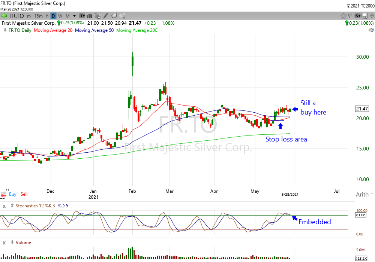The width and height of the screenshot is (375, 262).
Task: Click the Sell link
Action: 24,194
